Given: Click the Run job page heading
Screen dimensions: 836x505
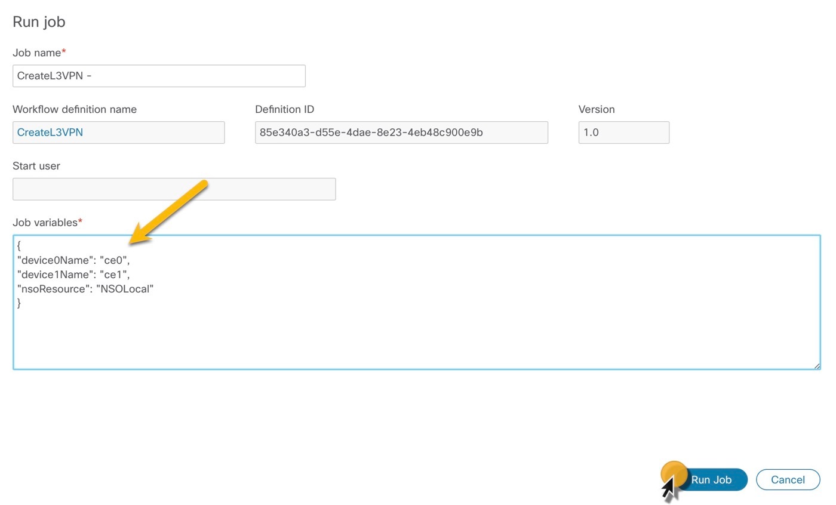Looking at the screenshot, I should pyautogui.click(x=38, y=21).
